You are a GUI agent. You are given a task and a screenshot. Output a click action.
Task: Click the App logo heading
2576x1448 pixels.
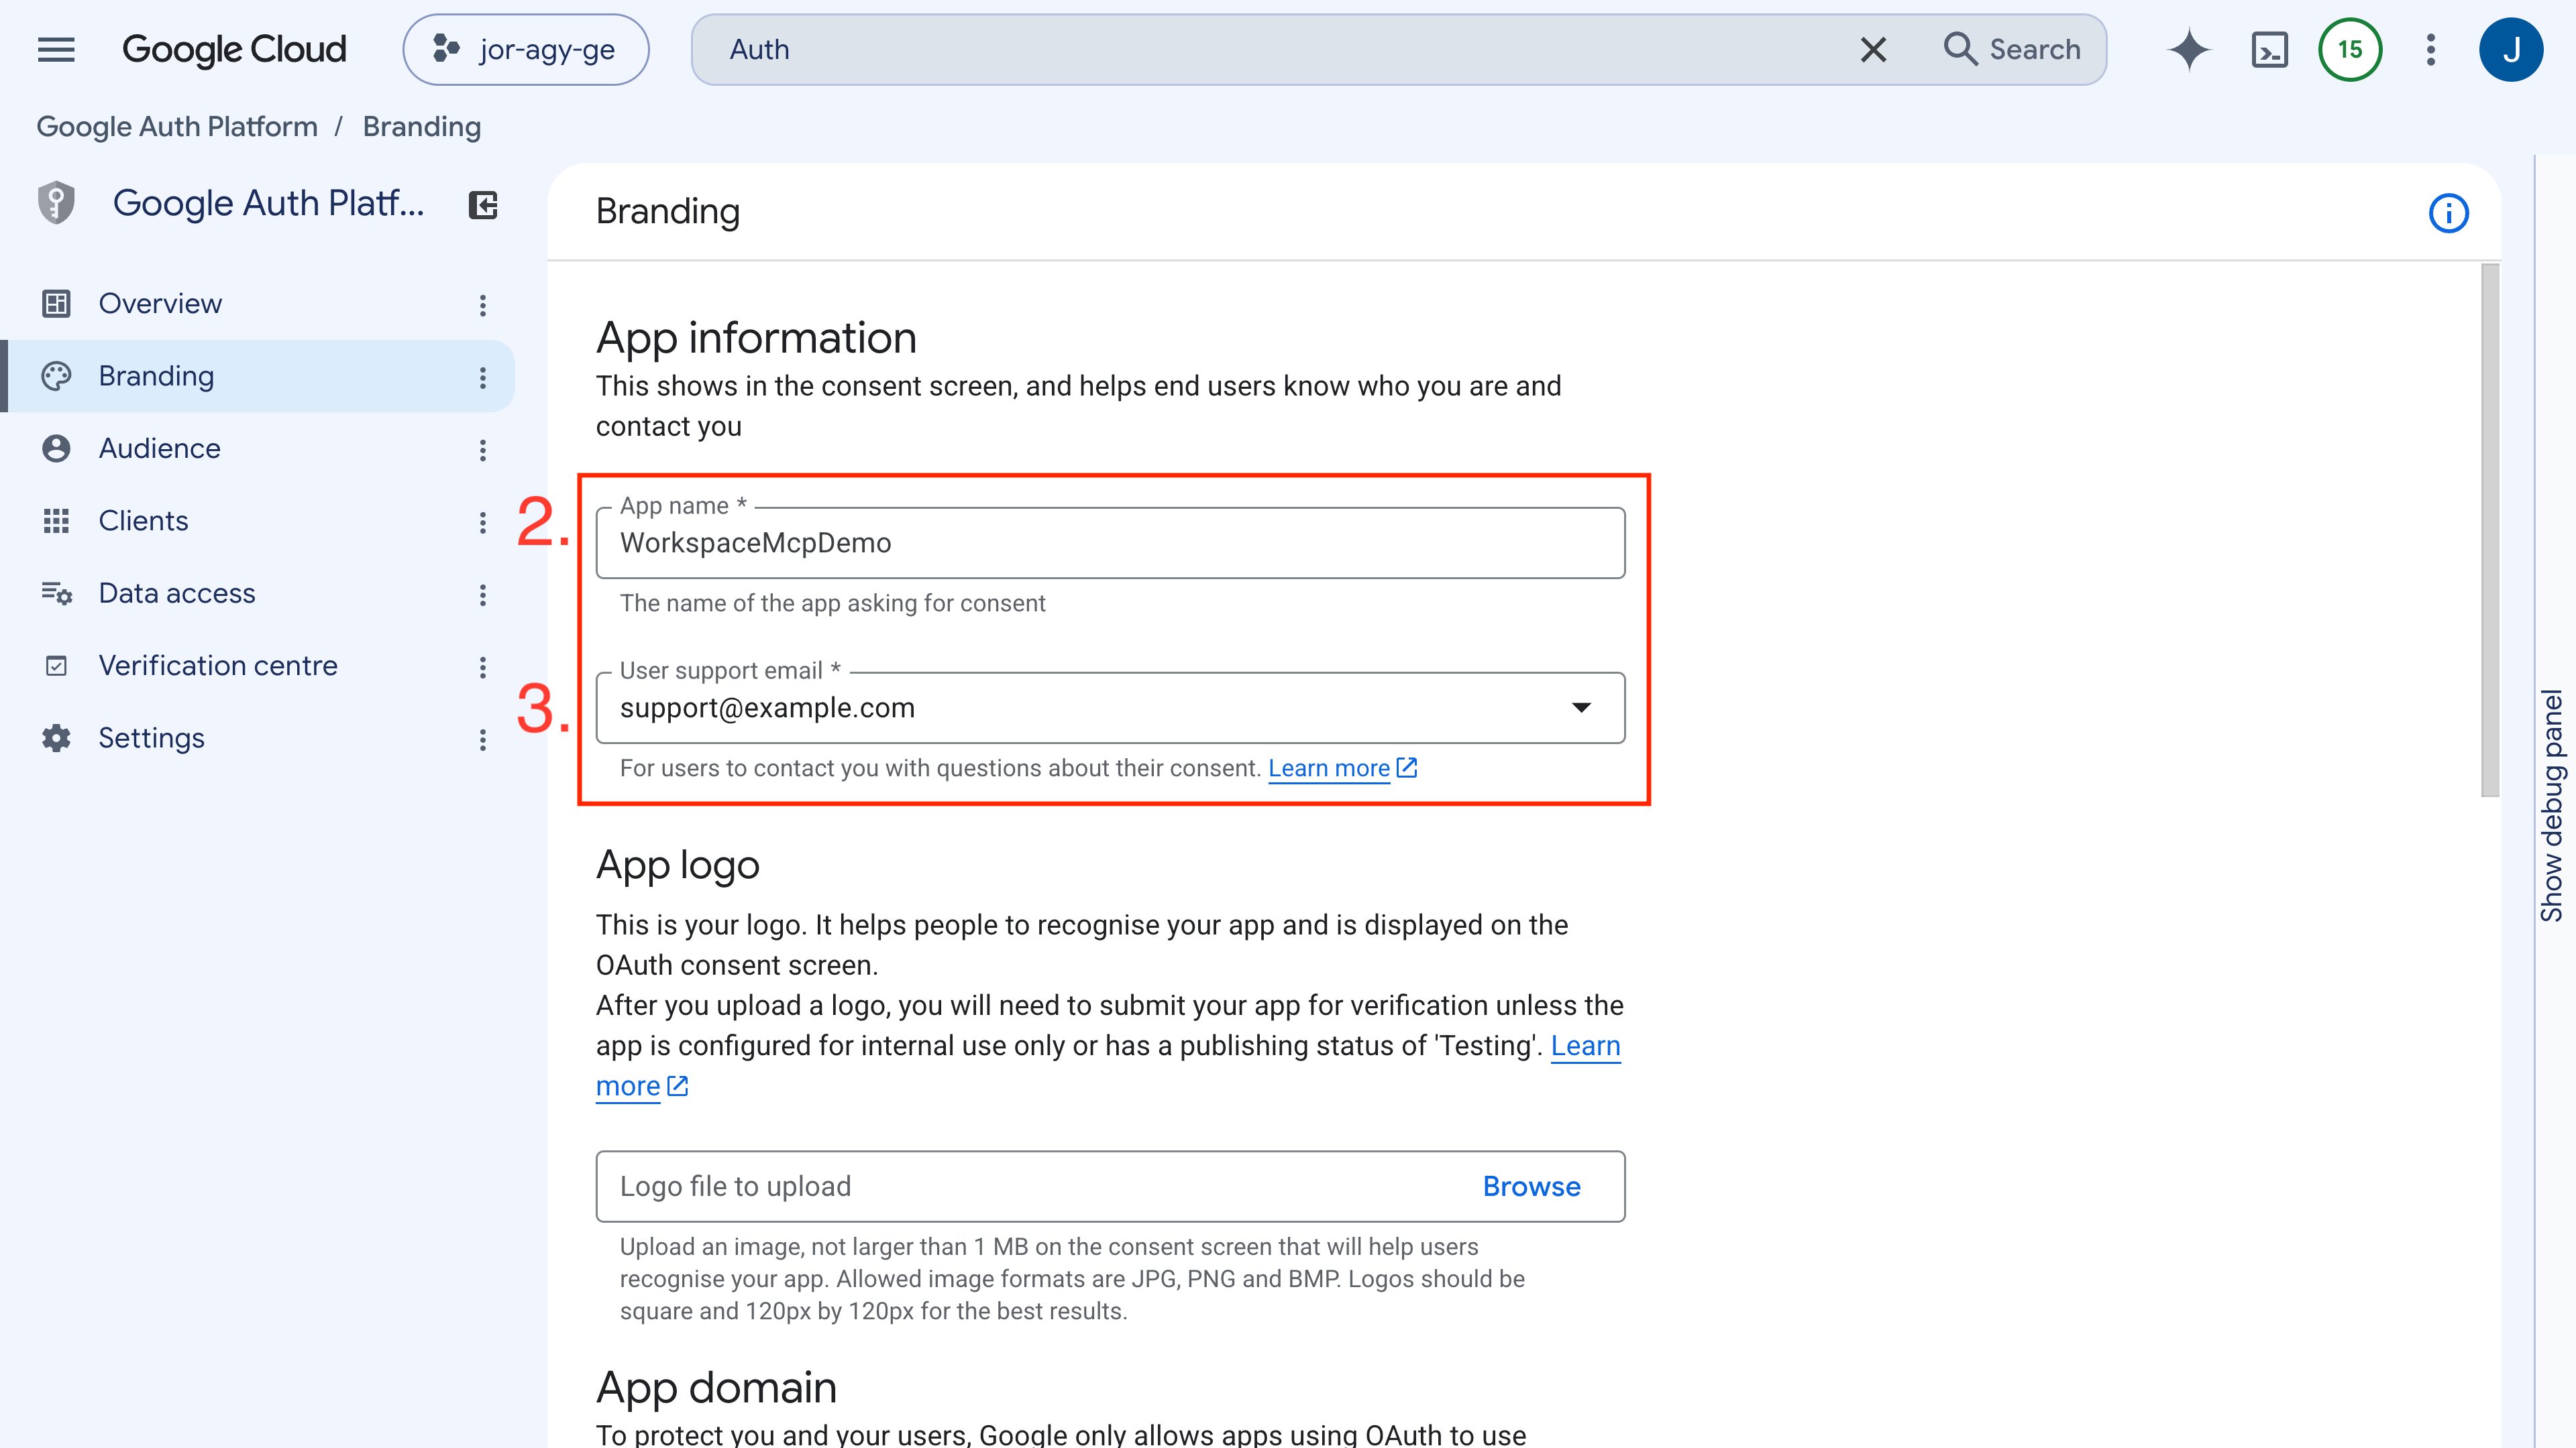tap(677, 864)
